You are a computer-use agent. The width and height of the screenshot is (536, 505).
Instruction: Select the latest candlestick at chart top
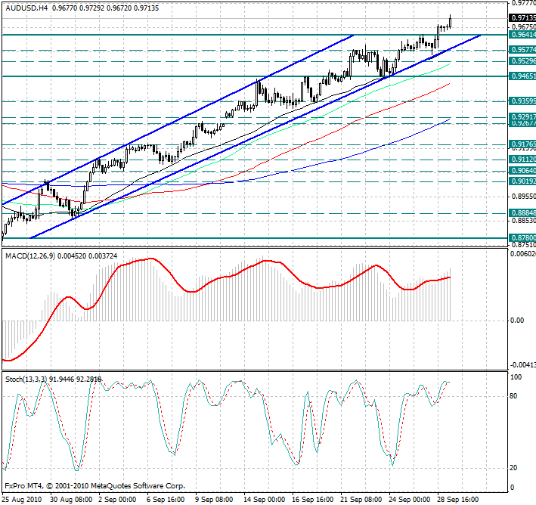coord(451,21)
